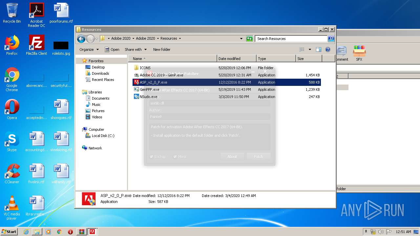Open the Organize dropdown menu

coord(89,49)
